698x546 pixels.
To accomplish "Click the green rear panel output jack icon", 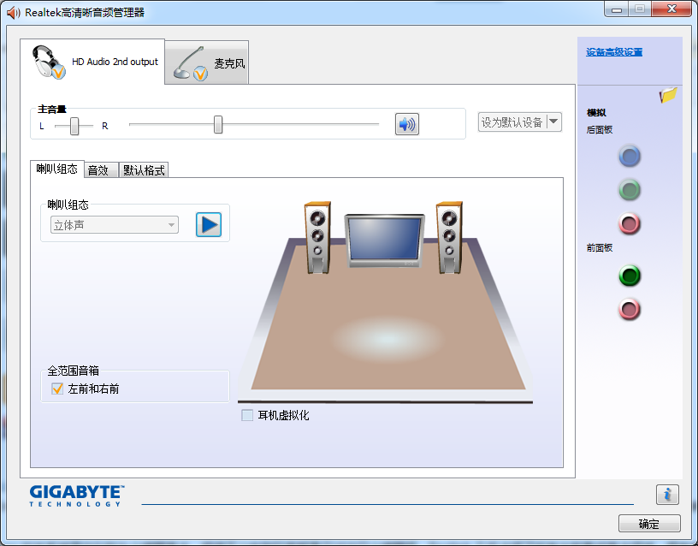I will coord(629,190).
